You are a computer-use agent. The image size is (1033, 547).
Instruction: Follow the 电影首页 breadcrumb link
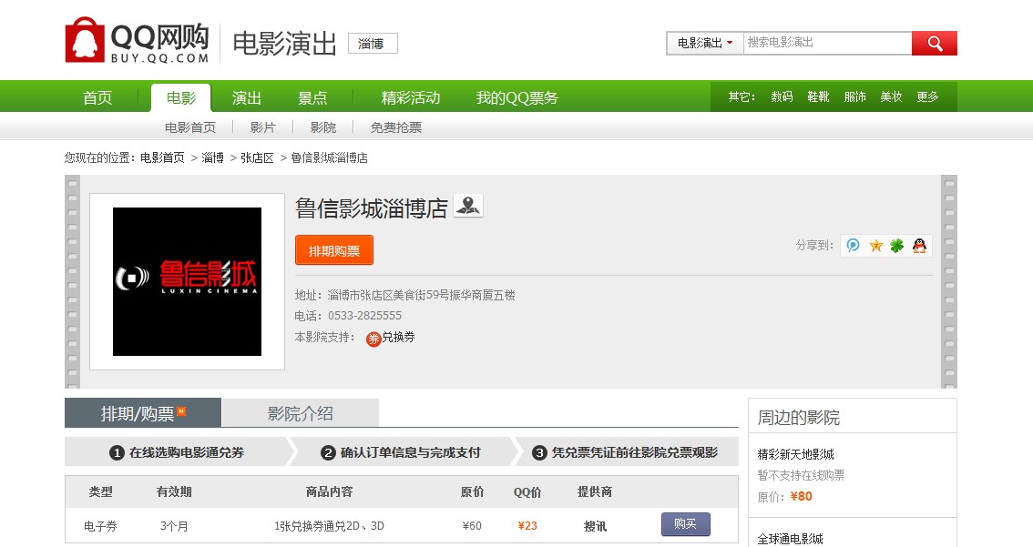162,158
